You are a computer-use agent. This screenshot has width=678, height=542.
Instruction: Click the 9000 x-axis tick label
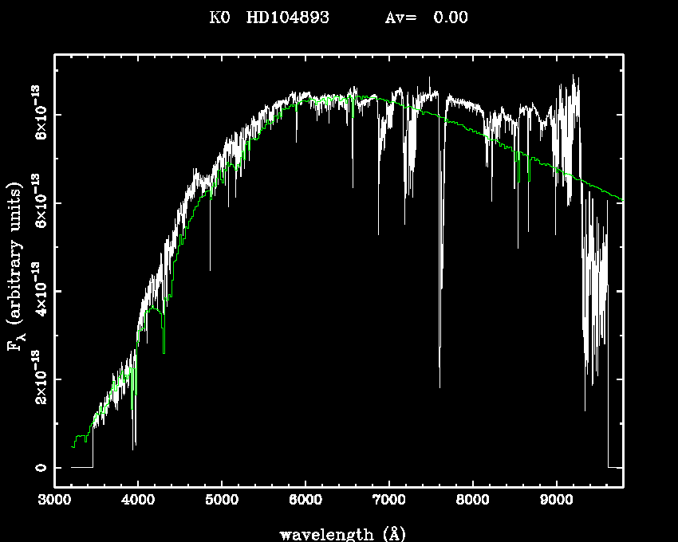point(556,501)
